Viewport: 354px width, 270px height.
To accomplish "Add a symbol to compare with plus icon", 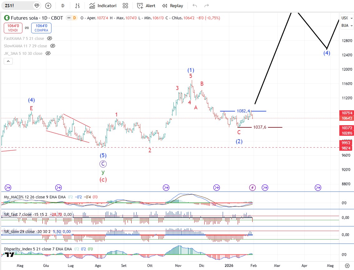I will pyautogui.click(x=48, y=6).
